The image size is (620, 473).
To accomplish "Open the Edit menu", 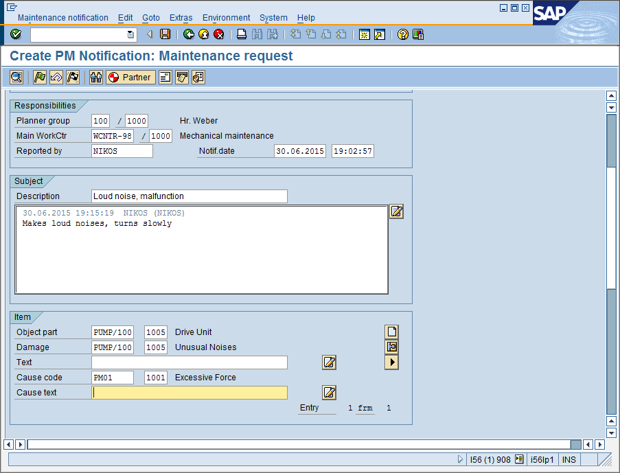I will click(x=126, y=18).
